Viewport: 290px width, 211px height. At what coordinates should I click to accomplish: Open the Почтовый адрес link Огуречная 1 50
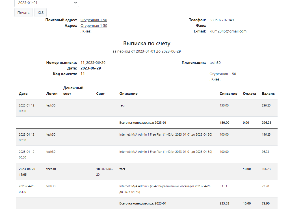coord(94,20)
